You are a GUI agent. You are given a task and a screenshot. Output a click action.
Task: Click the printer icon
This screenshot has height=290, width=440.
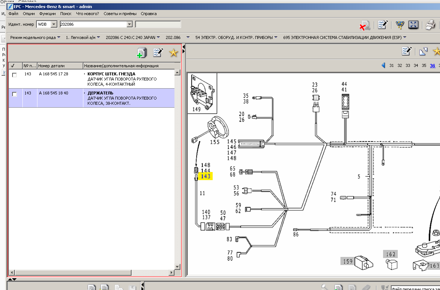(430, 25)
